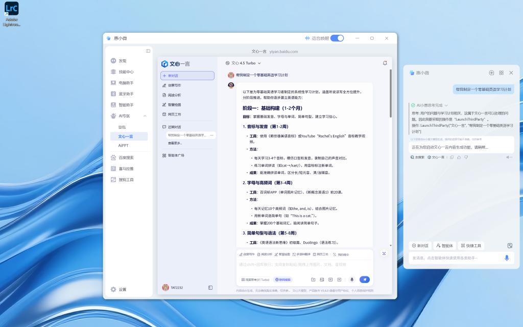Image resolution: width=523 pixels, height=327 pixels.
Task: Jump to the bottom with the double-down arrow
Action: (384, 253)
